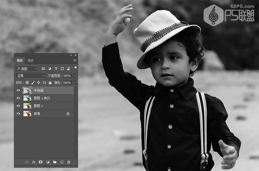Collapse the panel with double arrows
This screenshot has width=259, height=171.
click(71, 55)
